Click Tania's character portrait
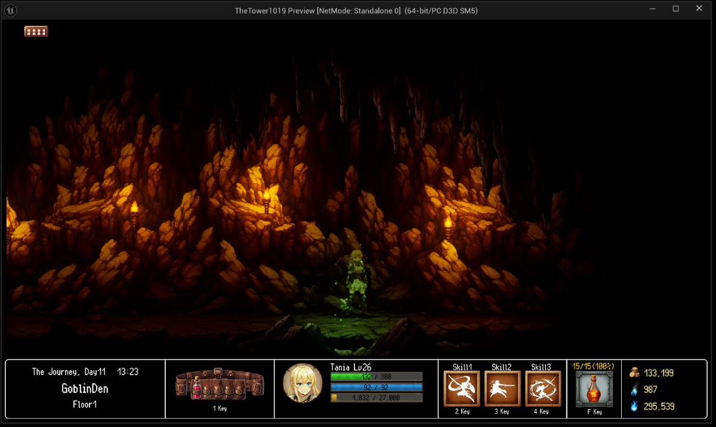 click(303, 383)
